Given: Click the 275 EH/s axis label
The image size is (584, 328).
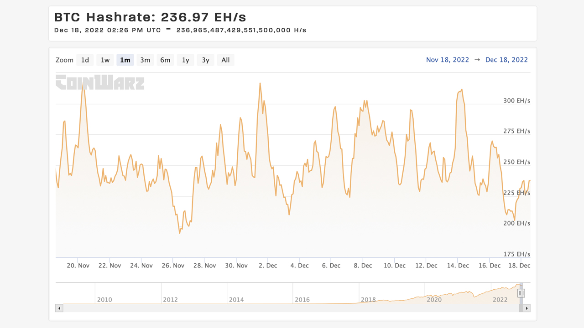Looking at the screenshot, I should click(516, 131).
